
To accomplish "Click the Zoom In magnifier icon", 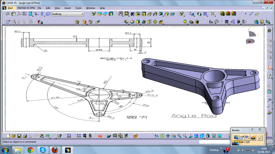I will pyautogui.click(x=179, y=136).
